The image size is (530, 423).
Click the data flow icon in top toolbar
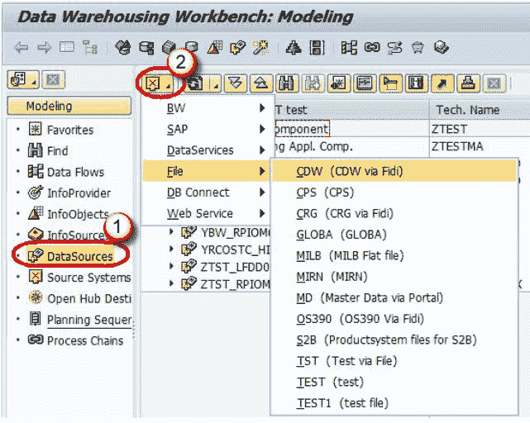pyautogui.click(x=349, y=47)
